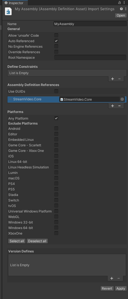Viewport: 128px width, 299px height.
Task: Click the minus button under Define Constraints
Action: [119, 79]
